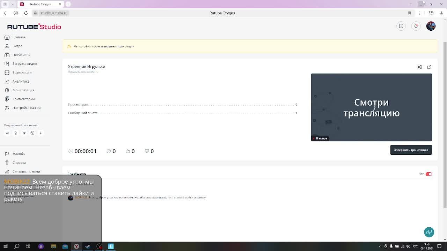Click the stream preview thumbnail

click(x=371, y=107)
